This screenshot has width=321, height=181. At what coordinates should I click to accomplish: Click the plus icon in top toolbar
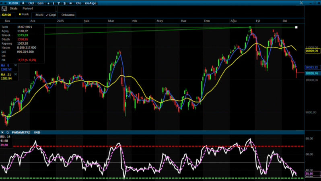pyautogui.click(x=48, y=3)
